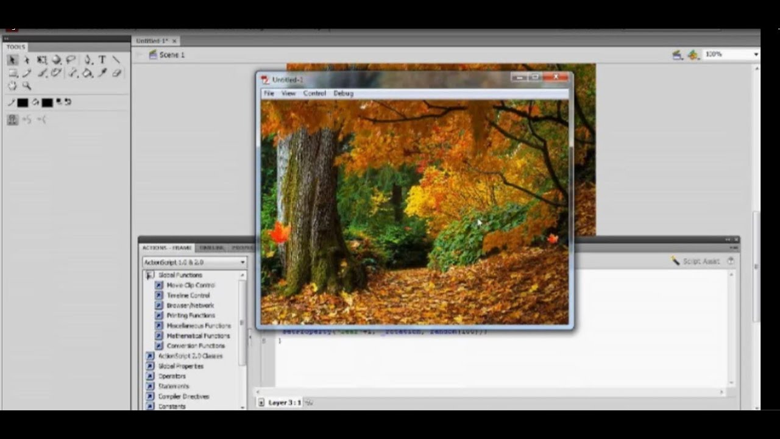Viewport: 780px width, 439px height.
Task: Open the ActionScript 1.0 & 2.0 dropdown
Action: click(x=194, y=262)
